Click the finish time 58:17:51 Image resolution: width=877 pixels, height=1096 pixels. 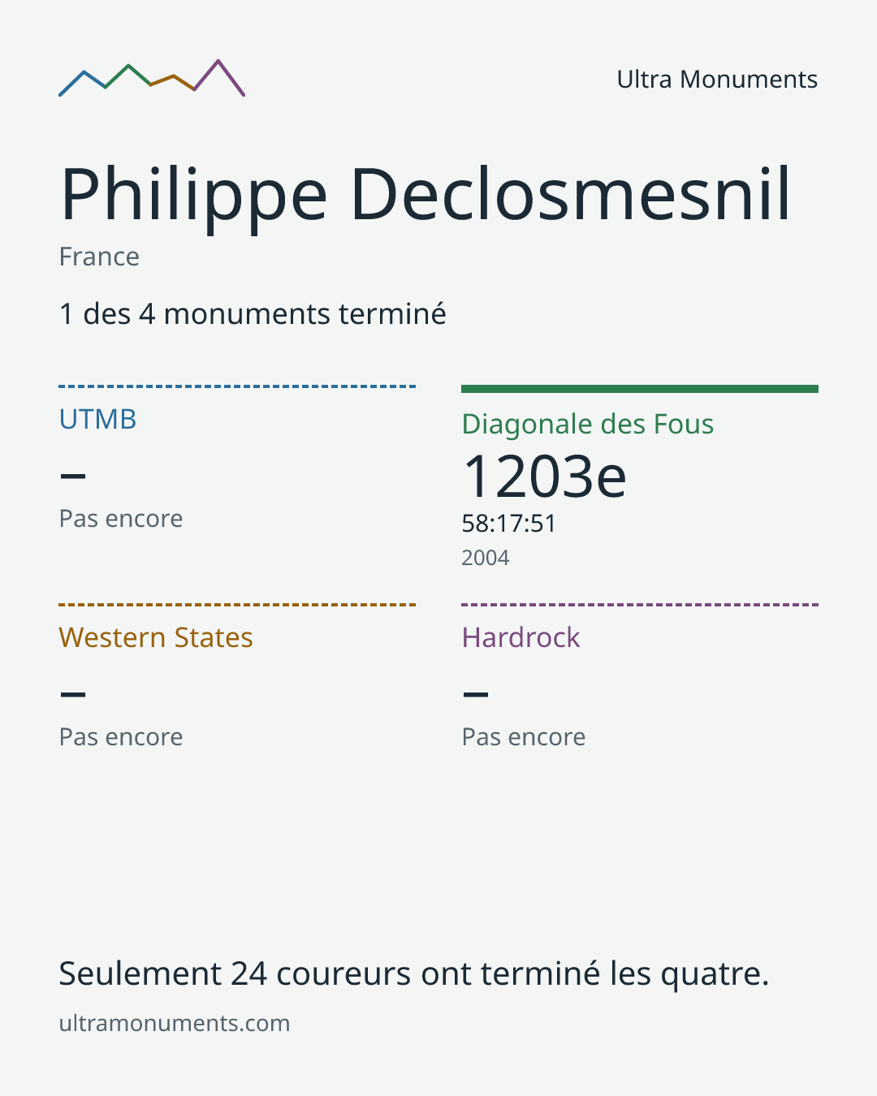click(x=508, y=524)
